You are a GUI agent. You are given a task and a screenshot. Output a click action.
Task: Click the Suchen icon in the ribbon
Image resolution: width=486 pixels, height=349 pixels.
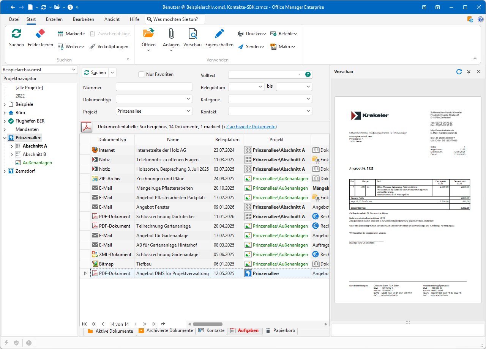coord(16,34)
